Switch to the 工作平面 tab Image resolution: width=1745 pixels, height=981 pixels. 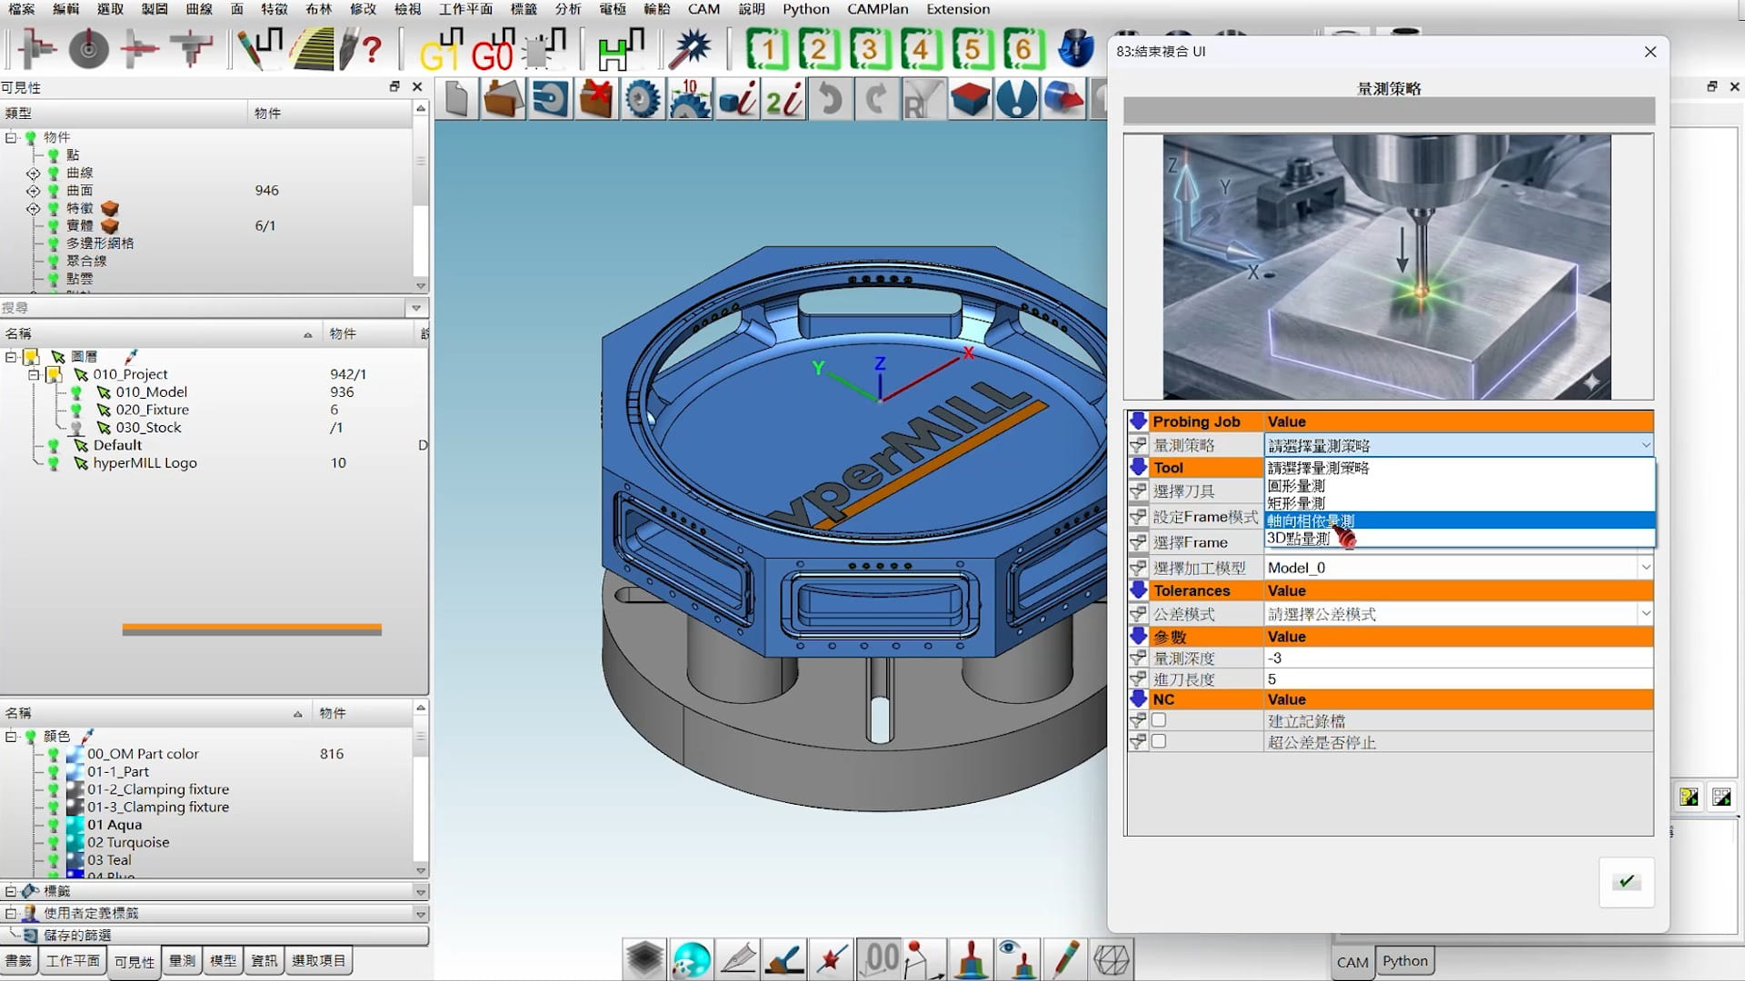click(x=73, y=961)
